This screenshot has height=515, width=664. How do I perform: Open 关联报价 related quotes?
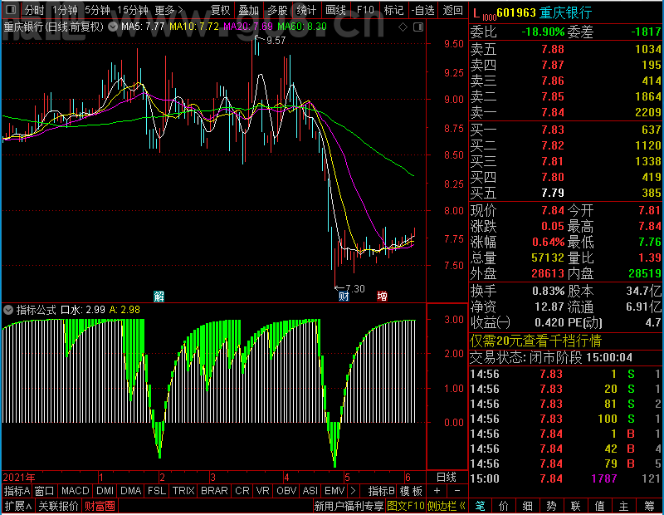(x=58, y=506)
